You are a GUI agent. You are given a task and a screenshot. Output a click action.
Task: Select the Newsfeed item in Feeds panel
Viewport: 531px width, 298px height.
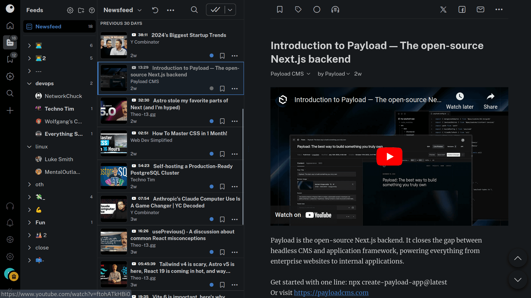[59, 26]
